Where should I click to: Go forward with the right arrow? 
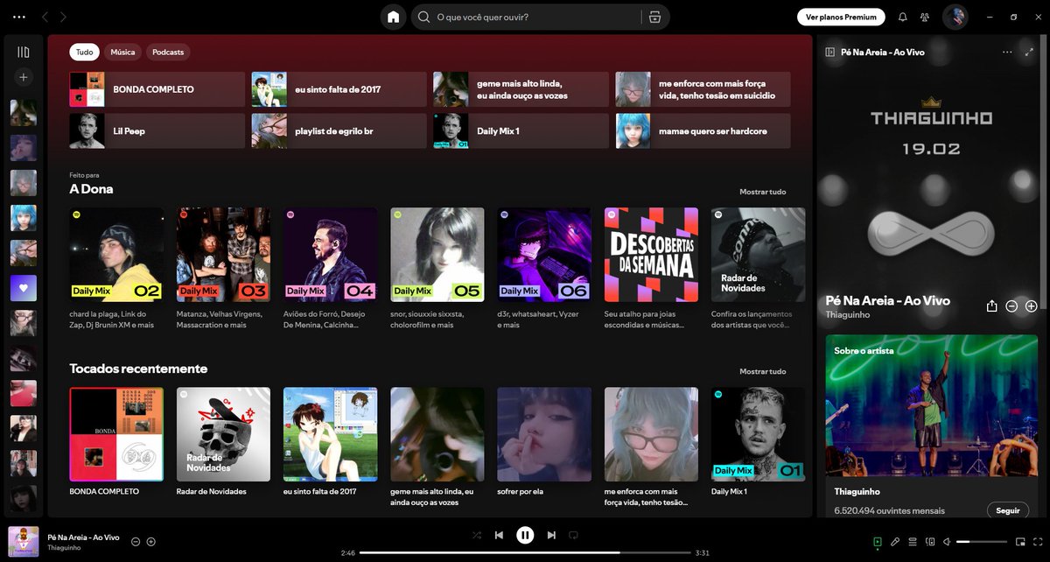tap(63, 17)
